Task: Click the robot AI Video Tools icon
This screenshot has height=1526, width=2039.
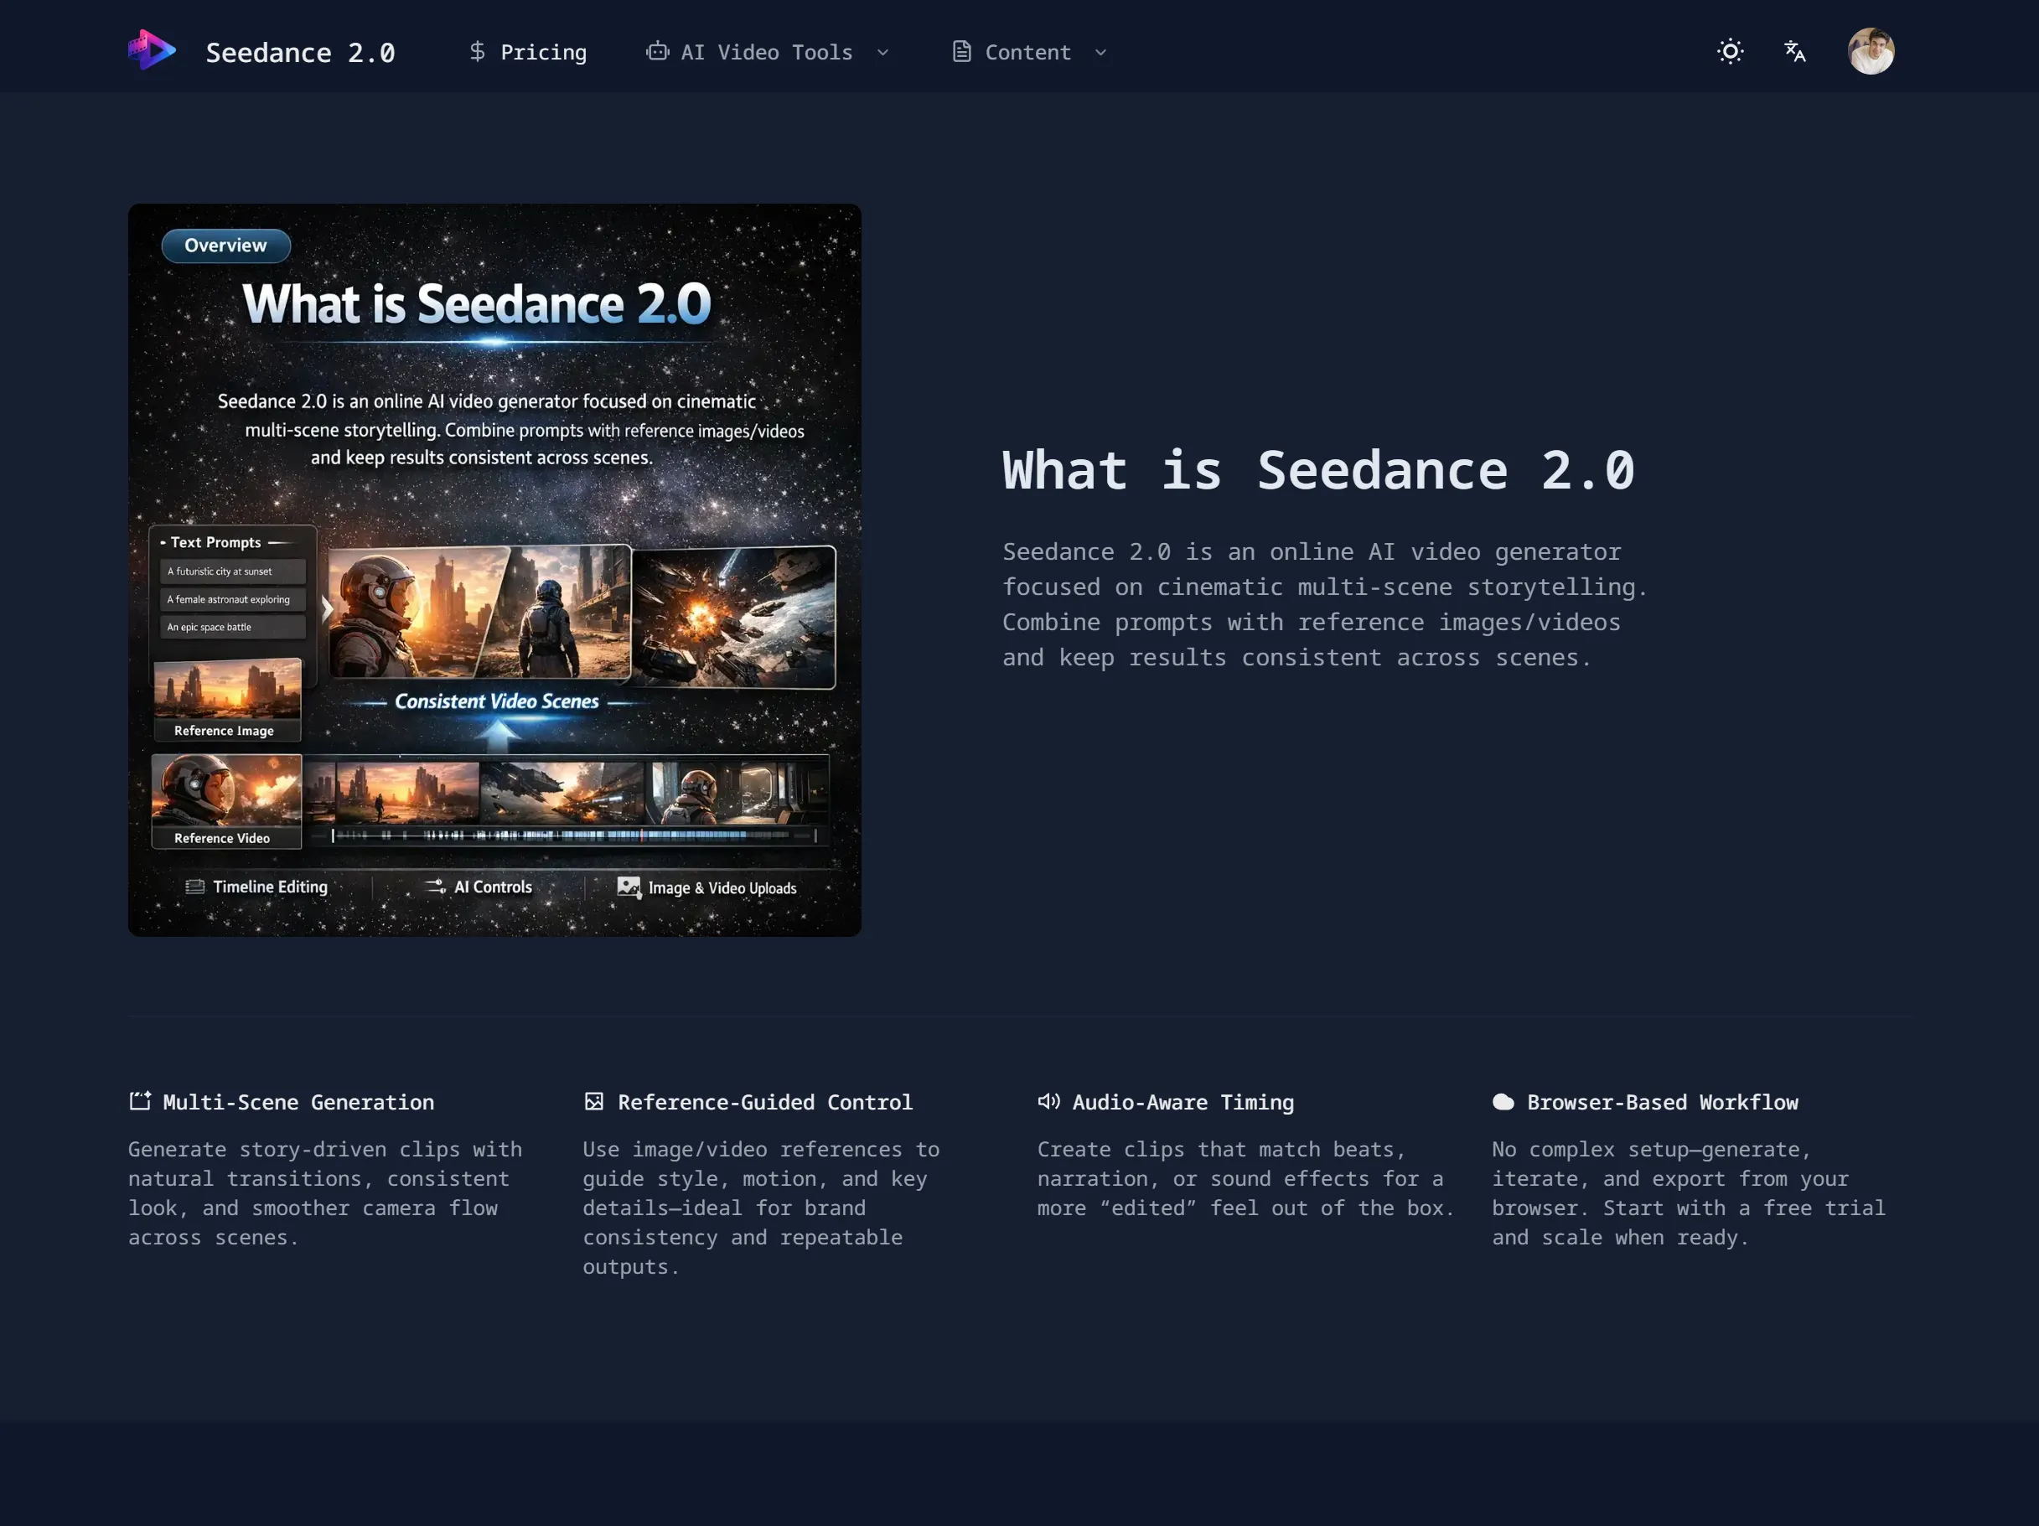Action: coord(657,52)
